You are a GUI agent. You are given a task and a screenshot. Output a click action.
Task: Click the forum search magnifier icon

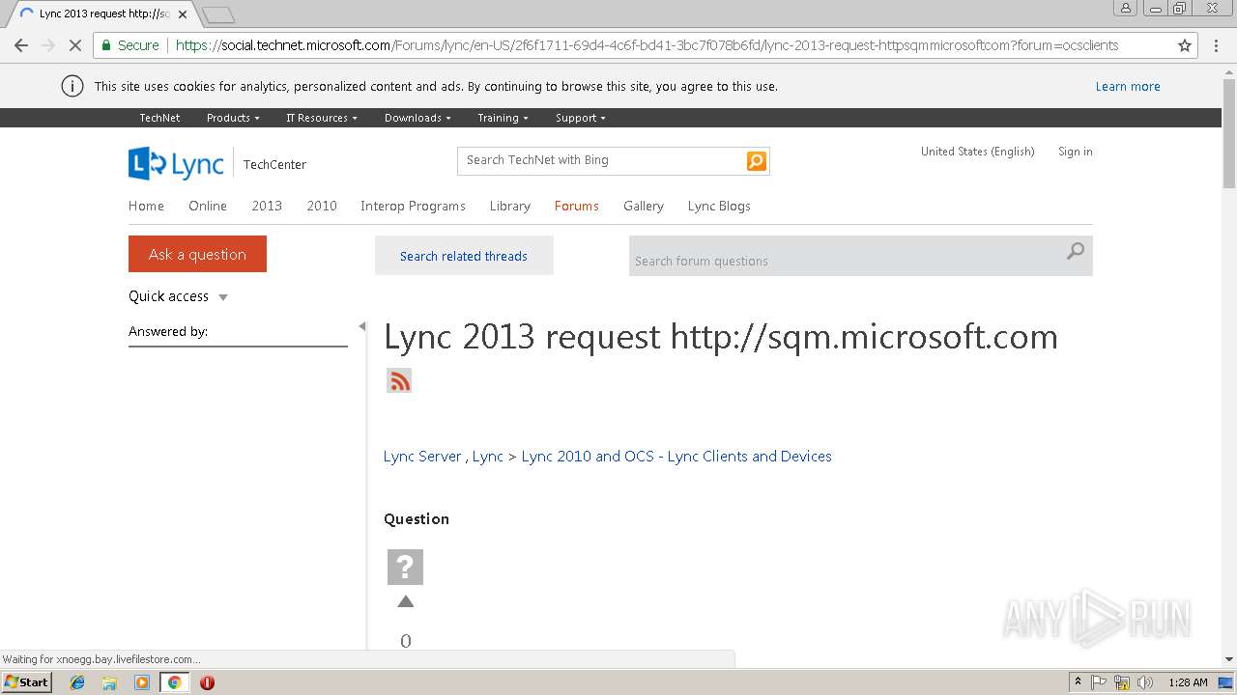(1076, 252)
